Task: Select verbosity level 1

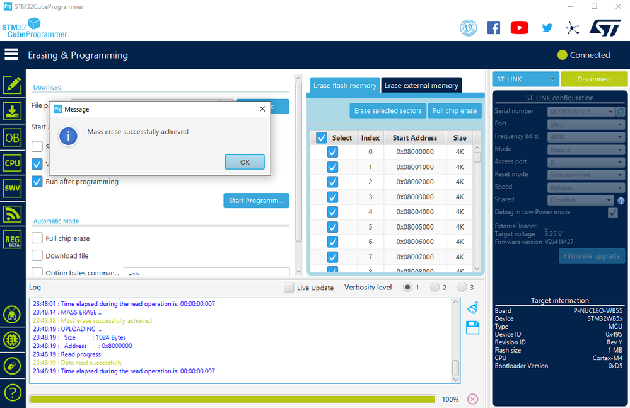Action: (407, 287)
